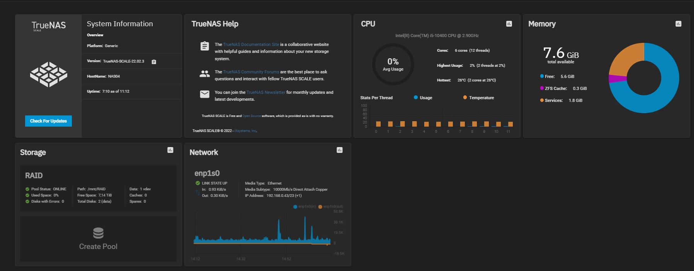Click the System Information heading

[x=120, y=24]
